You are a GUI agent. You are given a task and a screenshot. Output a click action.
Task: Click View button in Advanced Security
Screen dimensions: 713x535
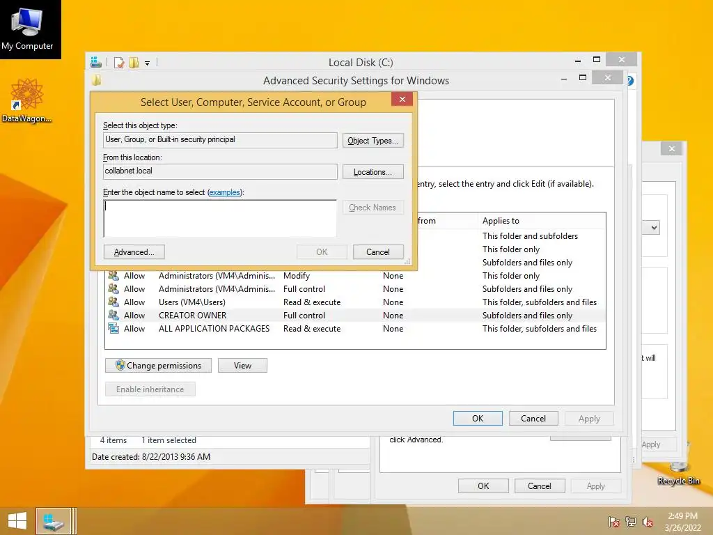click(242, 366)
